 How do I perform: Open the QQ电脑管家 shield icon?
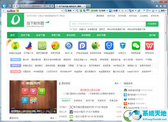[x=109, y=45]
